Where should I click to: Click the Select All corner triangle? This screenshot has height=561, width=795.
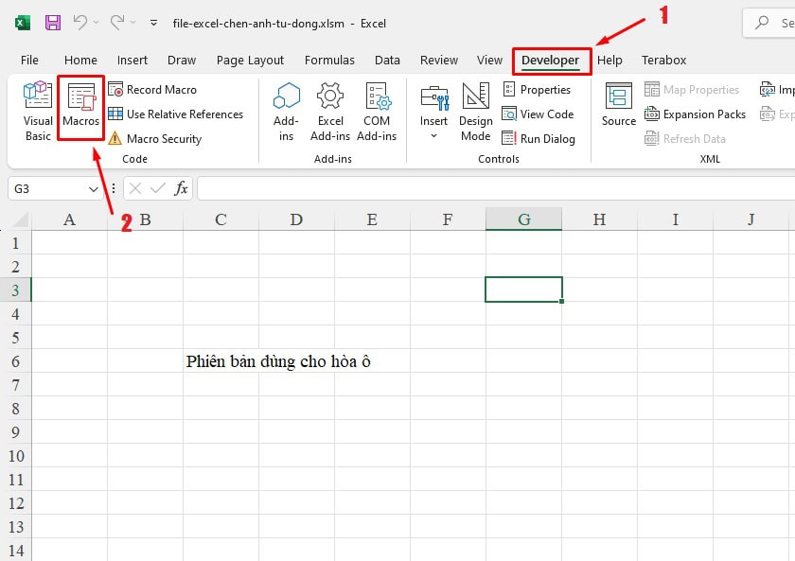(x=19, y=219)
